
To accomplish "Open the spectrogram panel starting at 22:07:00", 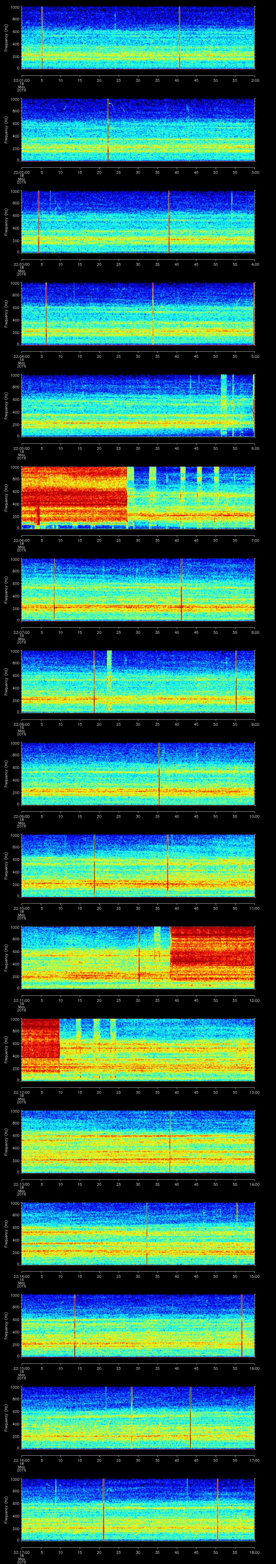I will click(x=138, y=590).
